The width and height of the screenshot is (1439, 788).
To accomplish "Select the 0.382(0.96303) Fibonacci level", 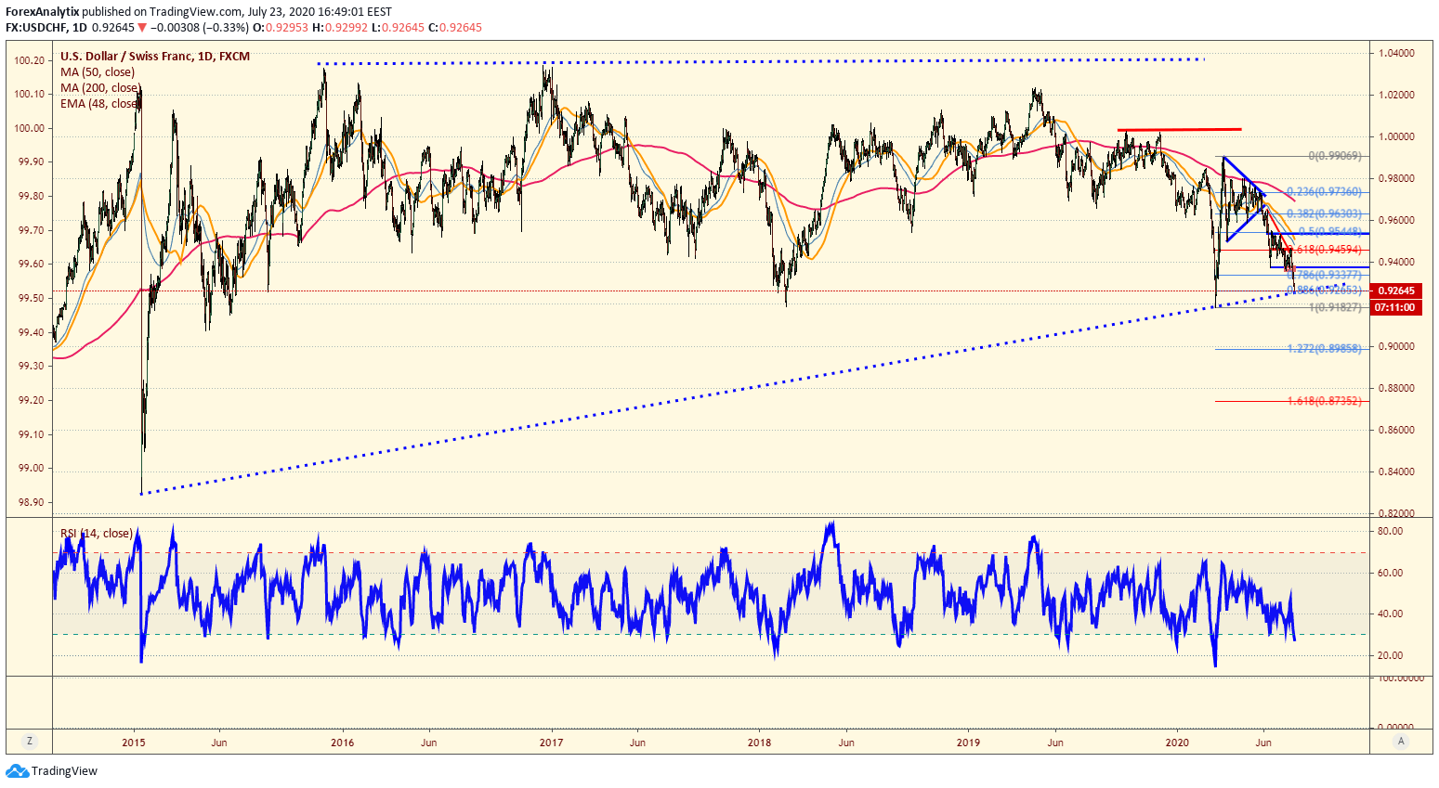I will coord(1326,213).
